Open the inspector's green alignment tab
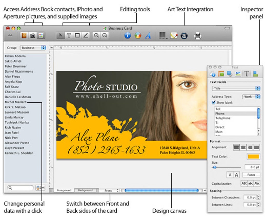This screenshot has width=265, height=222. click(x=255, y=74)
